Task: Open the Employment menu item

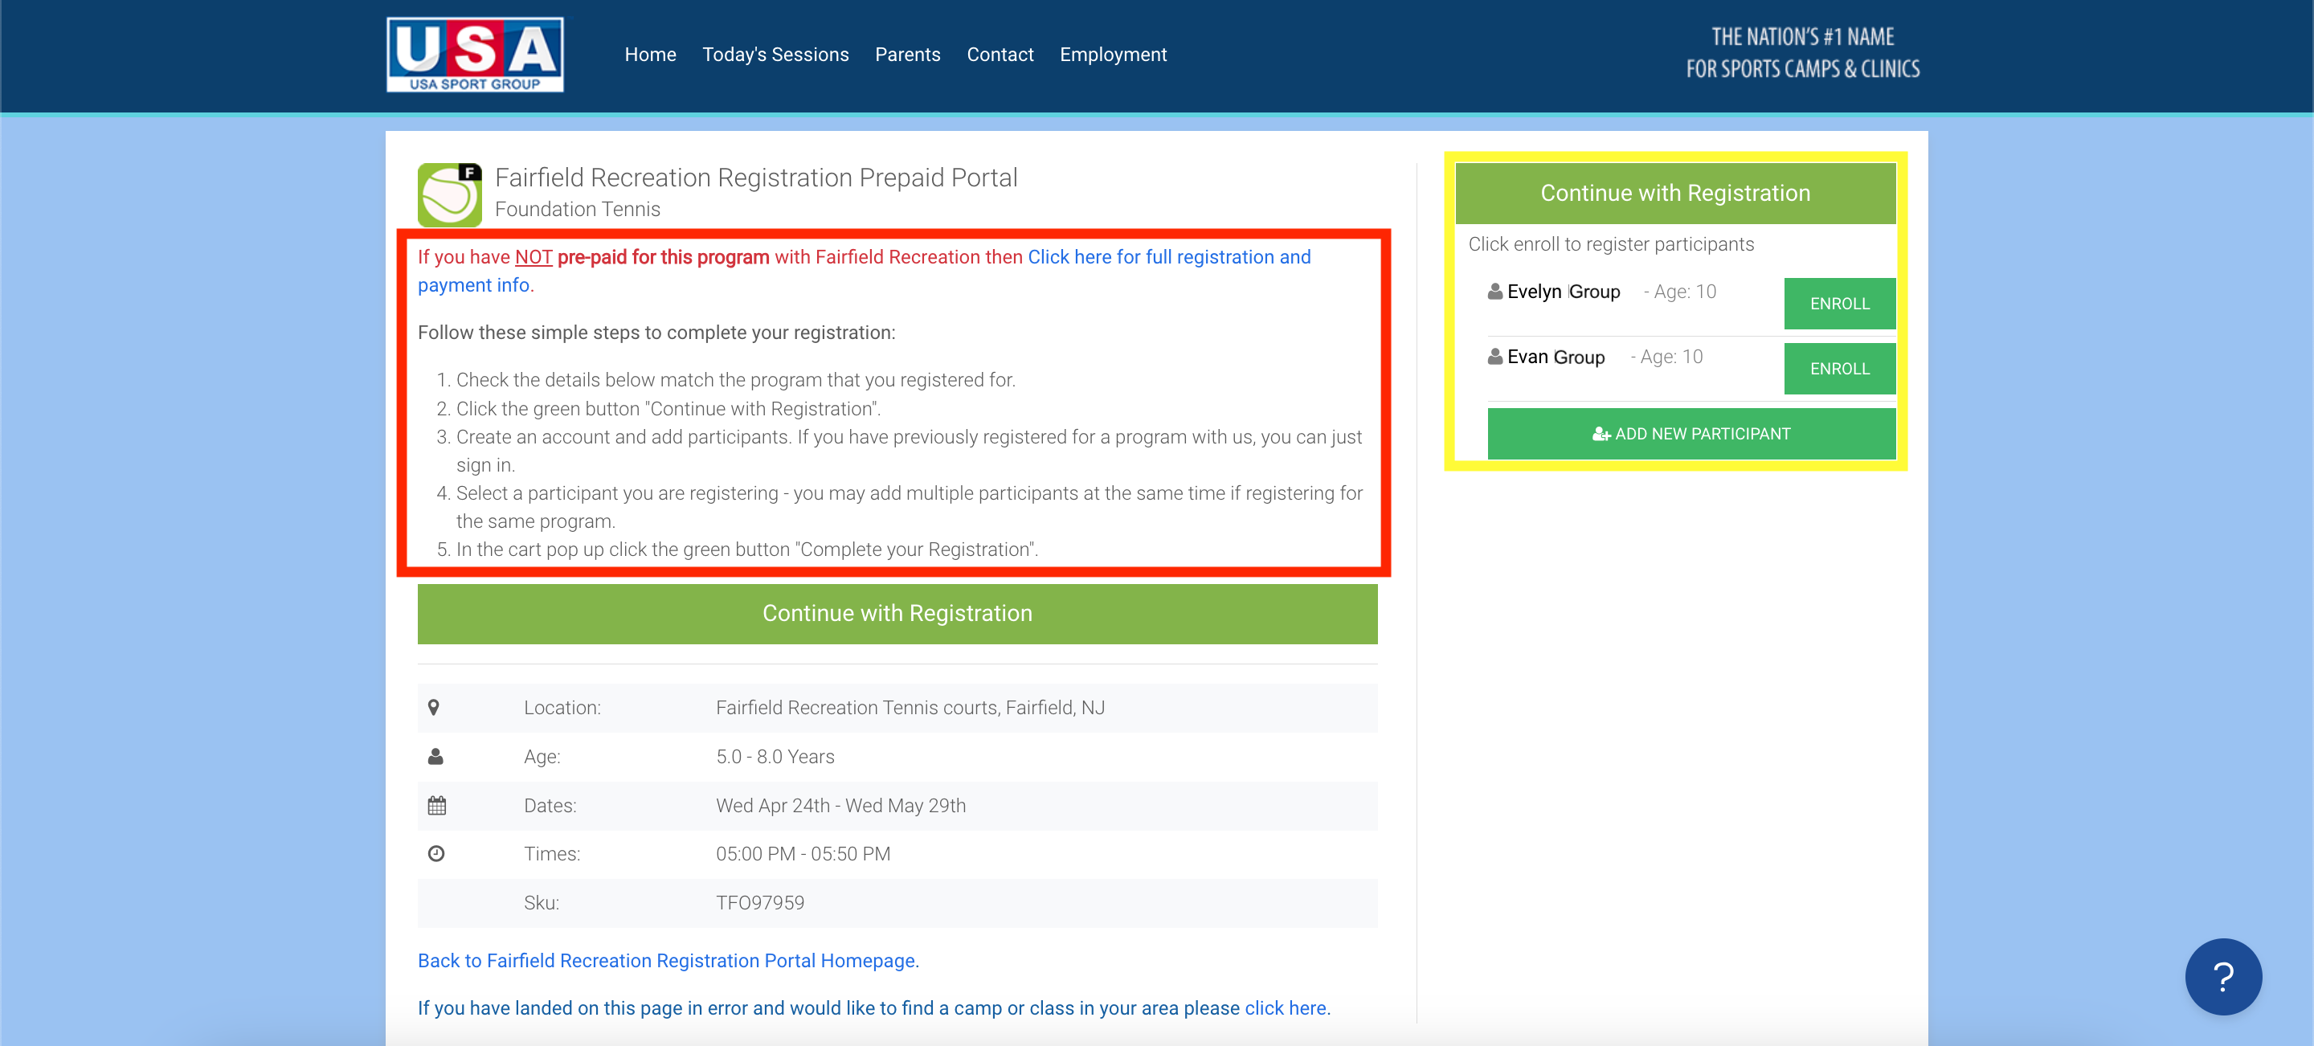Action: pyautogui.click(x=1112, y=55)
